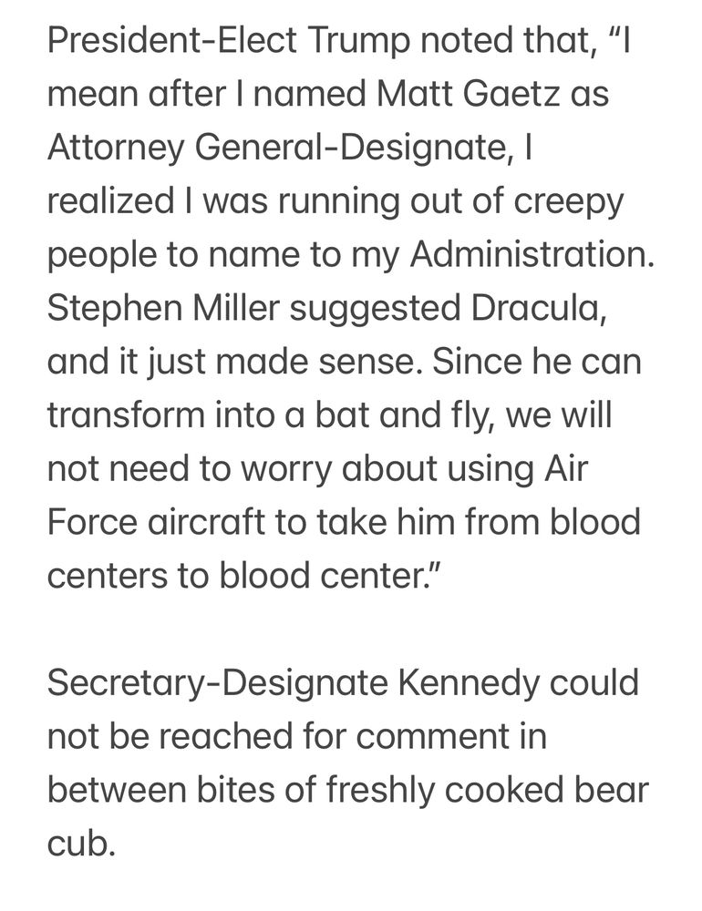Screen dimensions: 702x911
Task: Click the name "Stephen Miller"
Action: 163,308
